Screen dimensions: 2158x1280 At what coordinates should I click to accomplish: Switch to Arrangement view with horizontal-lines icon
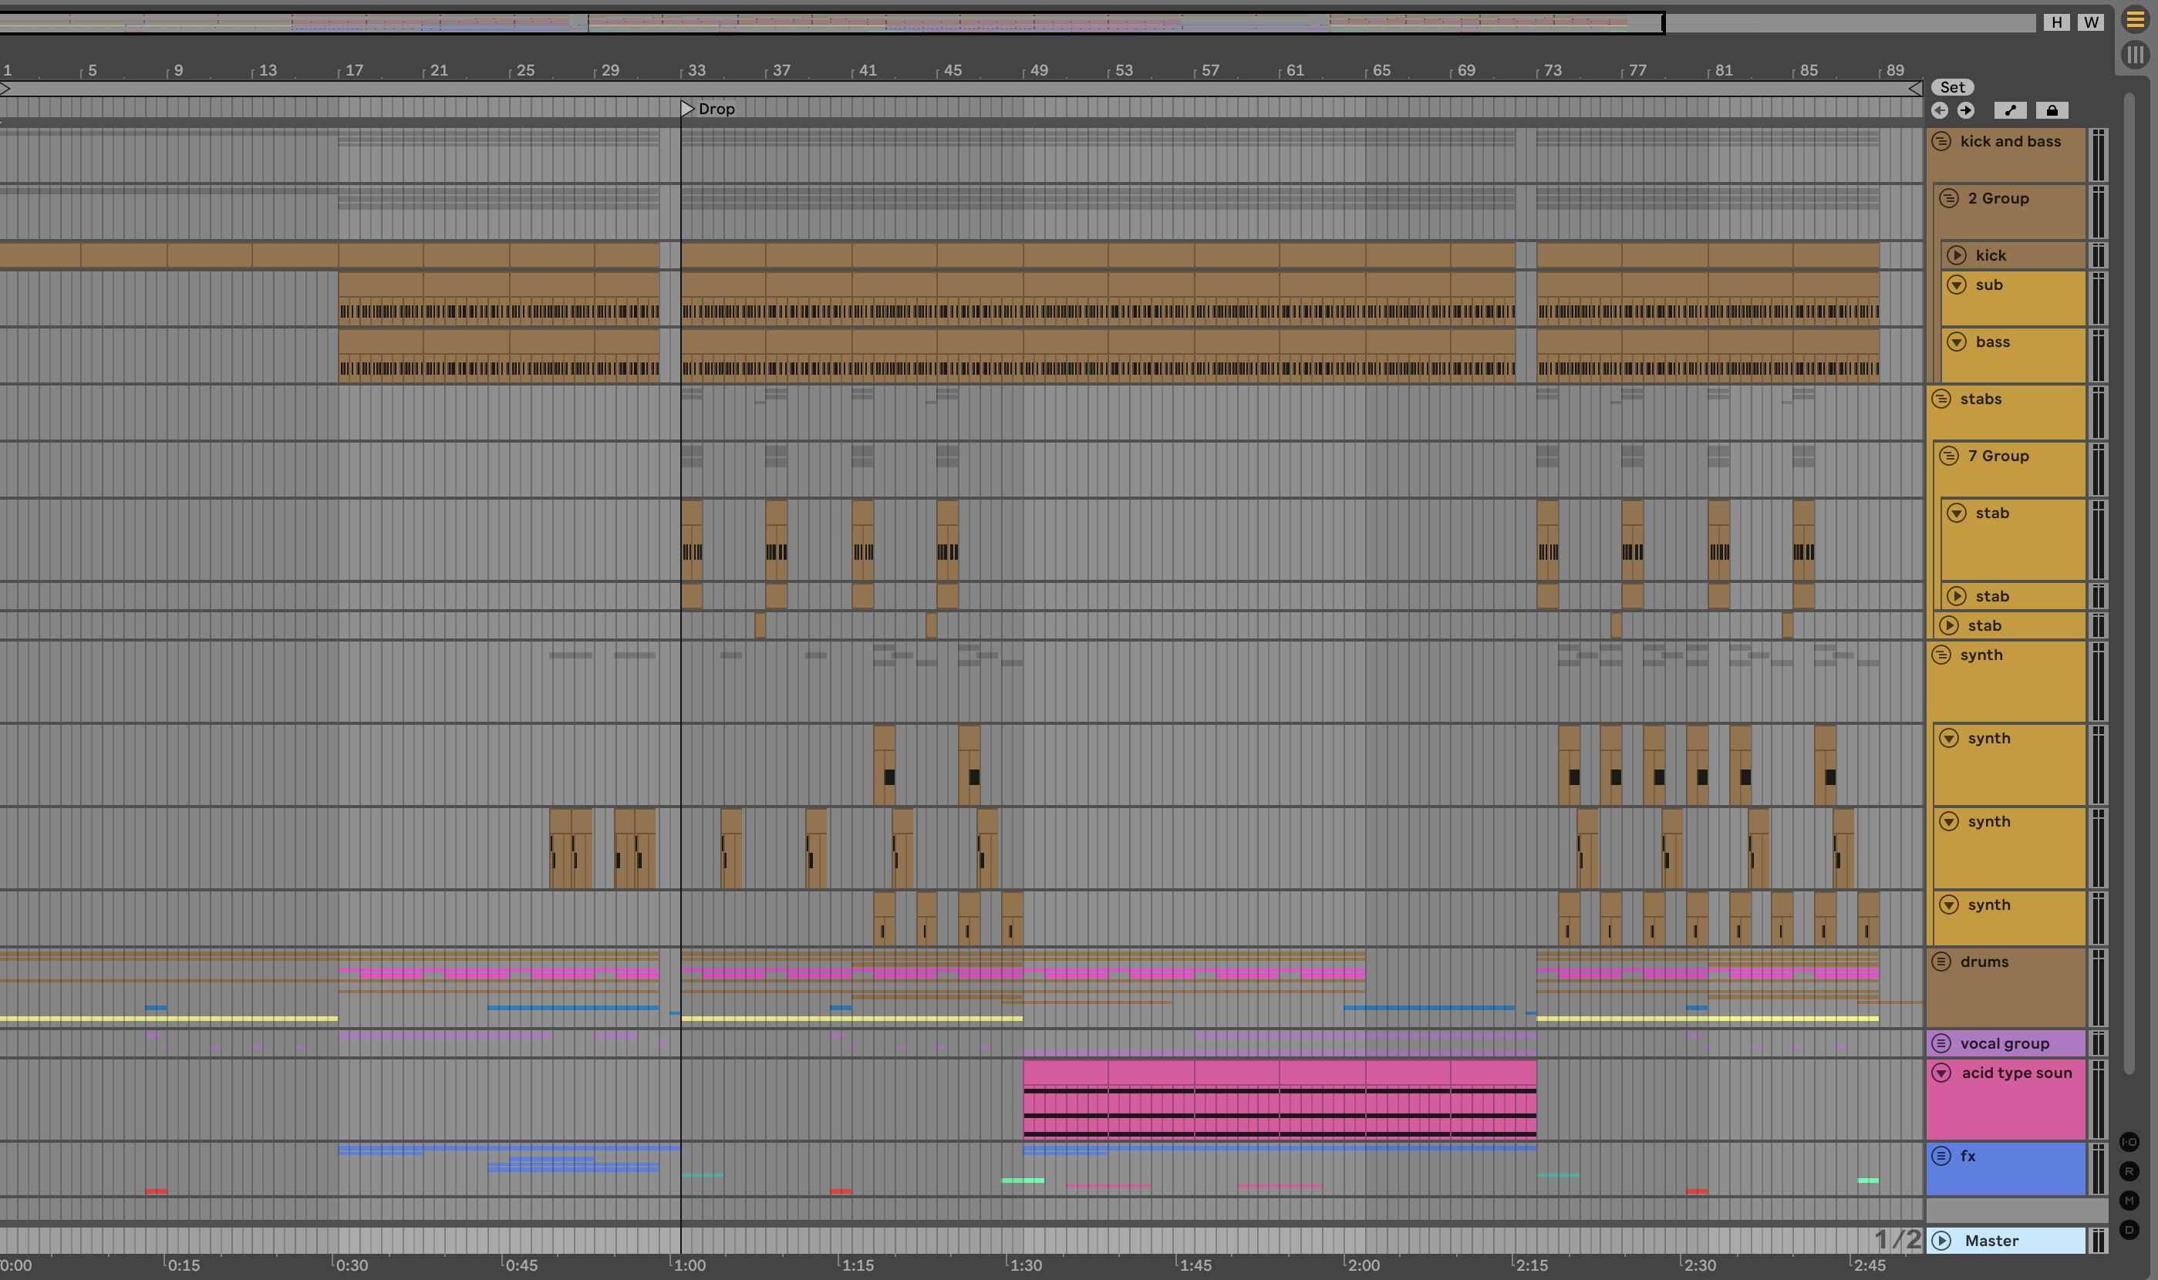[x=2135, y=20]
